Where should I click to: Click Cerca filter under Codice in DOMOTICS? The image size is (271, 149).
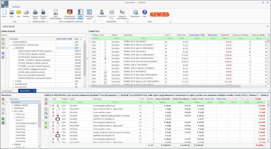[x=117, y=38]
